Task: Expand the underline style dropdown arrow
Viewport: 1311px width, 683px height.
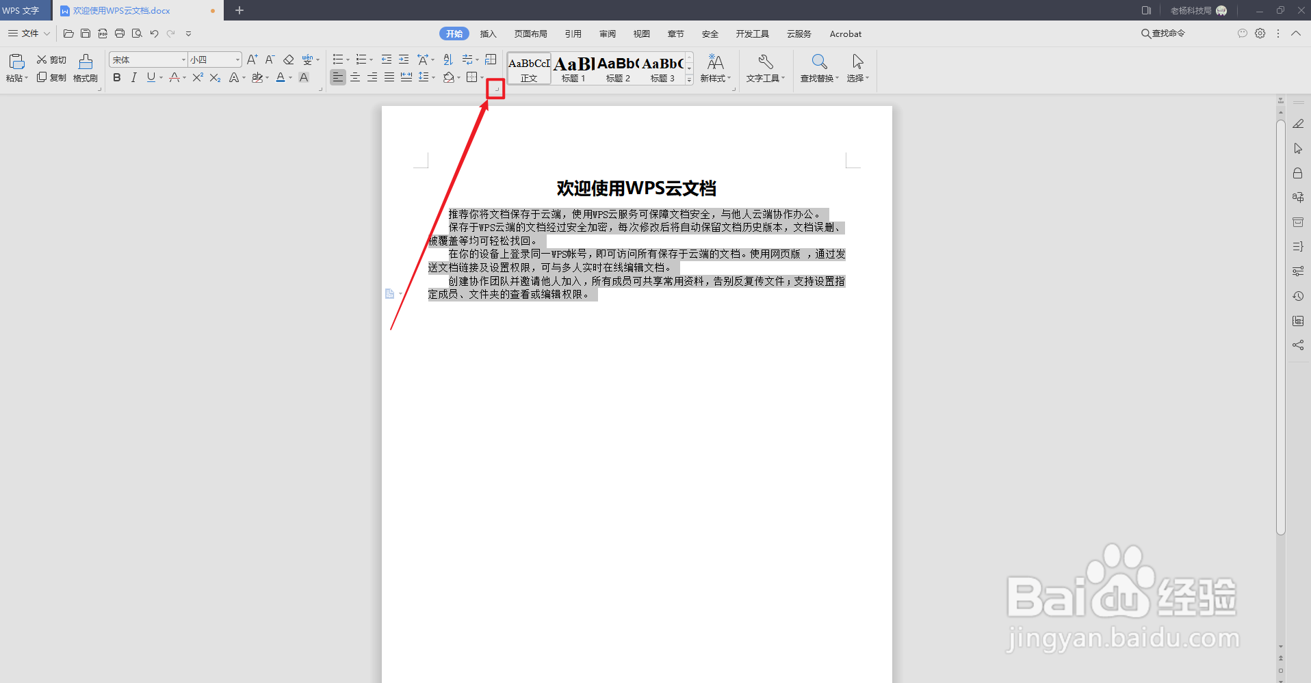Action: pyautogui.click(x=161, y=78)
